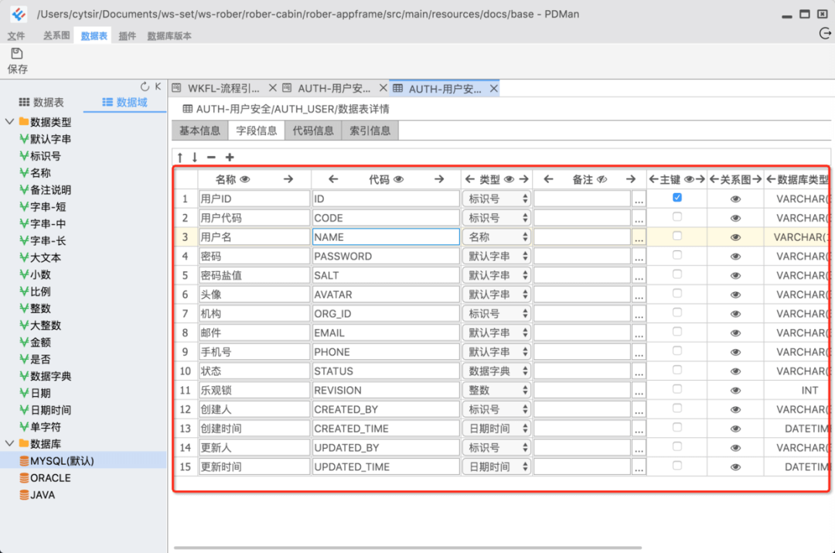Check primary key box for 用户代码 row
835x553 pixels.
click(x=677, y=217)
